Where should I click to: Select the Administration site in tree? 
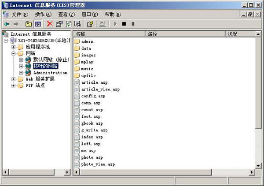tap(50, 73)
